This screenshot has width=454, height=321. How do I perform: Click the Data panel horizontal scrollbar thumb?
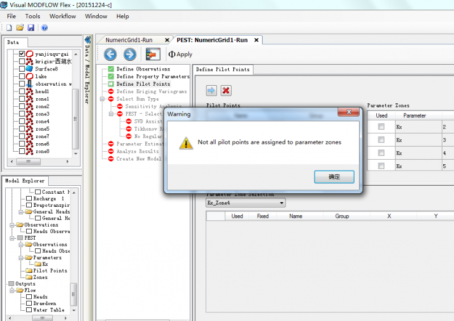(x=28, y=161)
